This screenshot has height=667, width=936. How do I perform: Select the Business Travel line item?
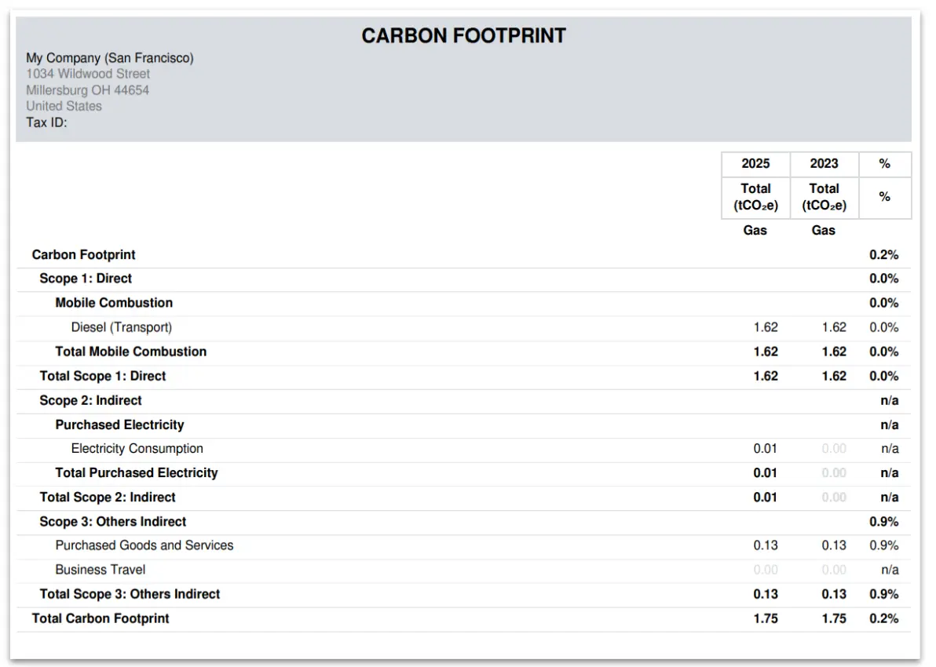pos(100,570)
